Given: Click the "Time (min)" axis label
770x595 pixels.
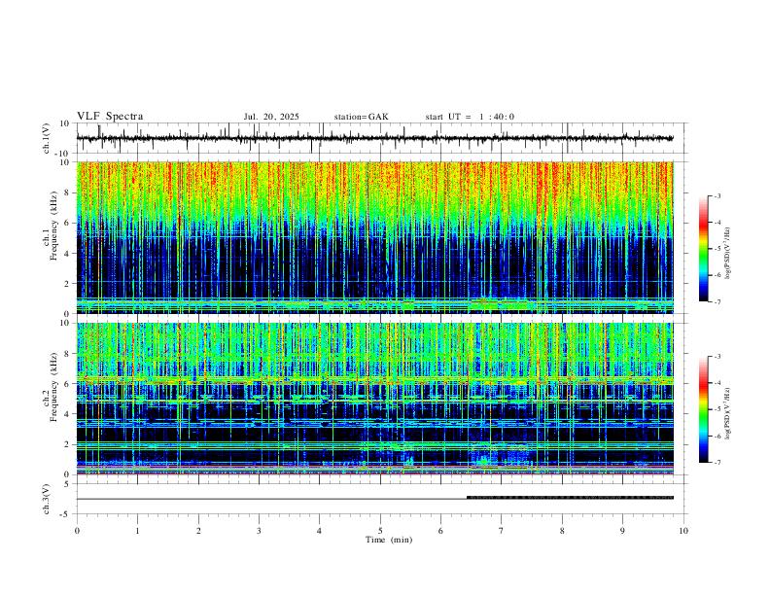Looking at the screenshot, I should (389, 540).
